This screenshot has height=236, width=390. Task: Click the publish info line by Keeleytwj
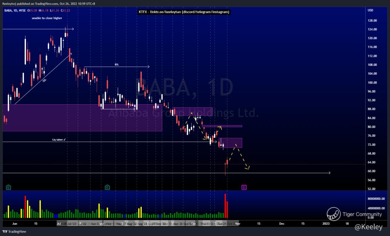[x=49, y=4]
